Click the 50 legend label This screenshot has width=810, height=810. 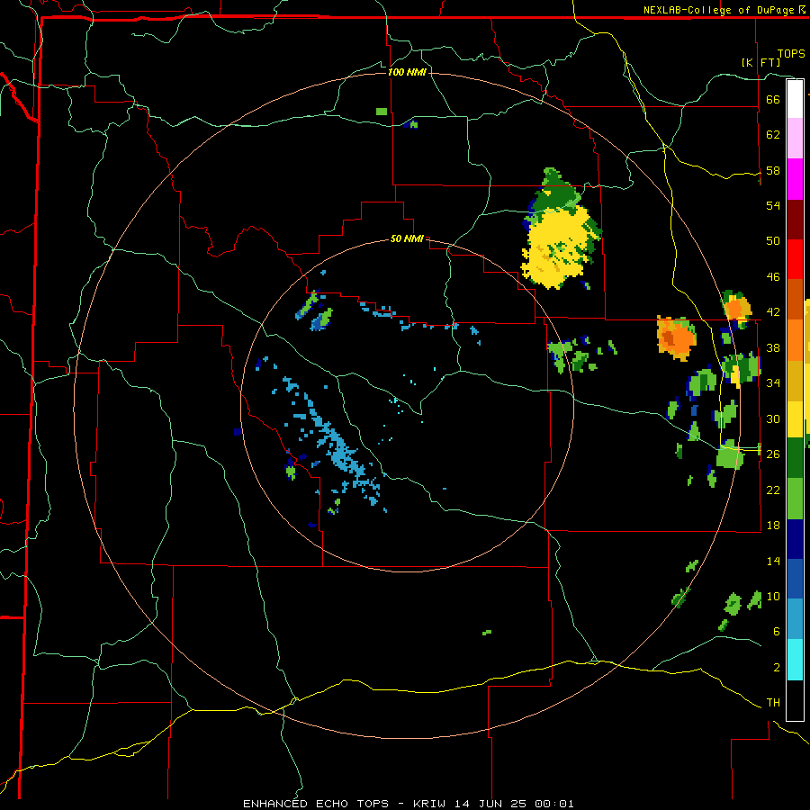click(x=773, y=240)
